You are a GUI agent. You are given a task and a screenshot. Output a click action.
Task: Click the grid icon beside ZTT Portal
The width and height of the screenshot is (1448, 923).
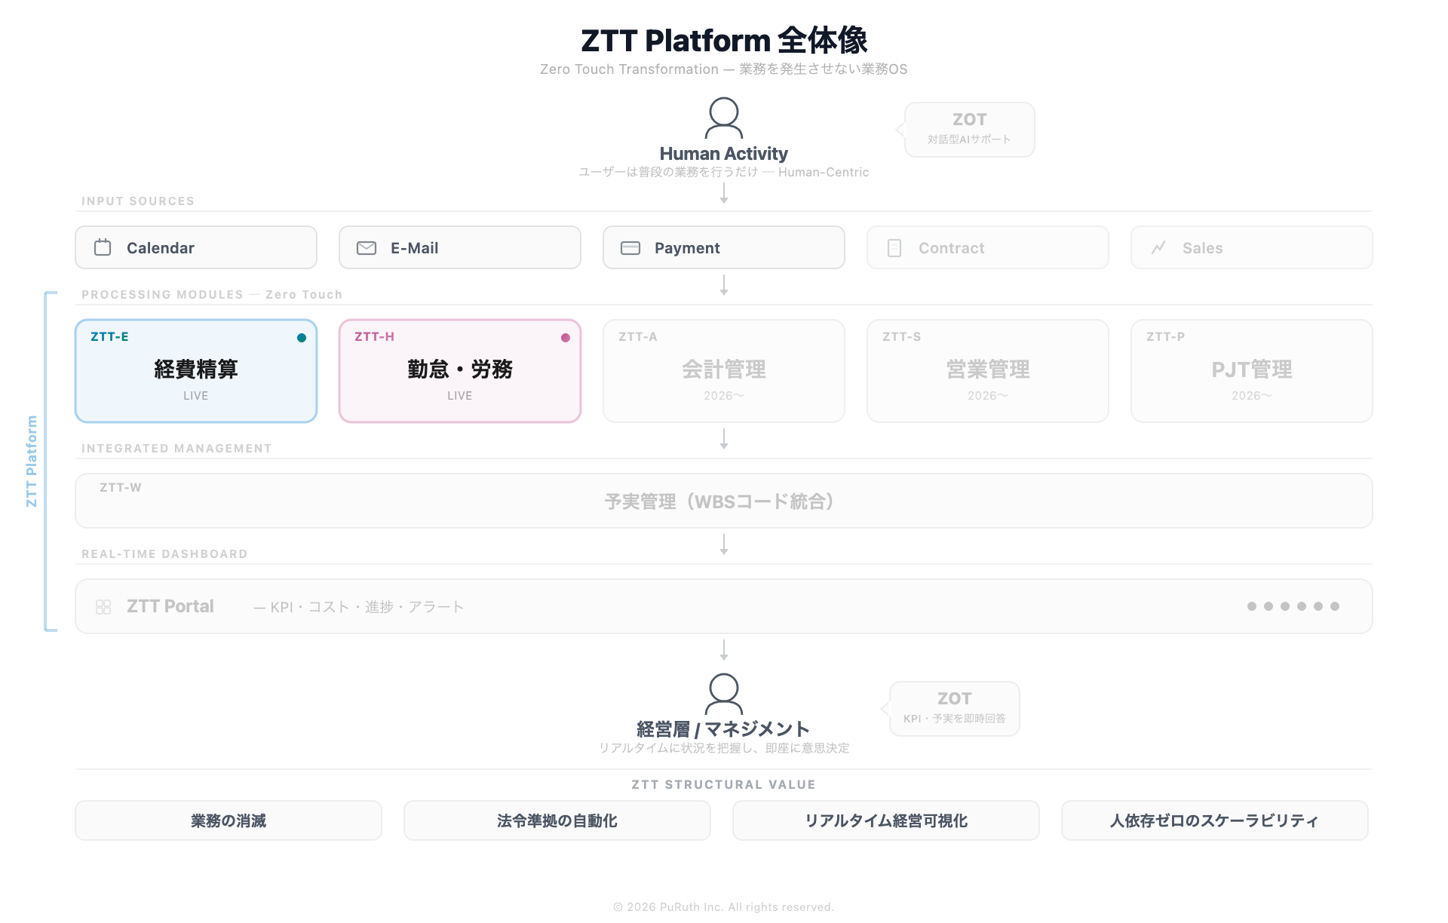click(103, 607)
